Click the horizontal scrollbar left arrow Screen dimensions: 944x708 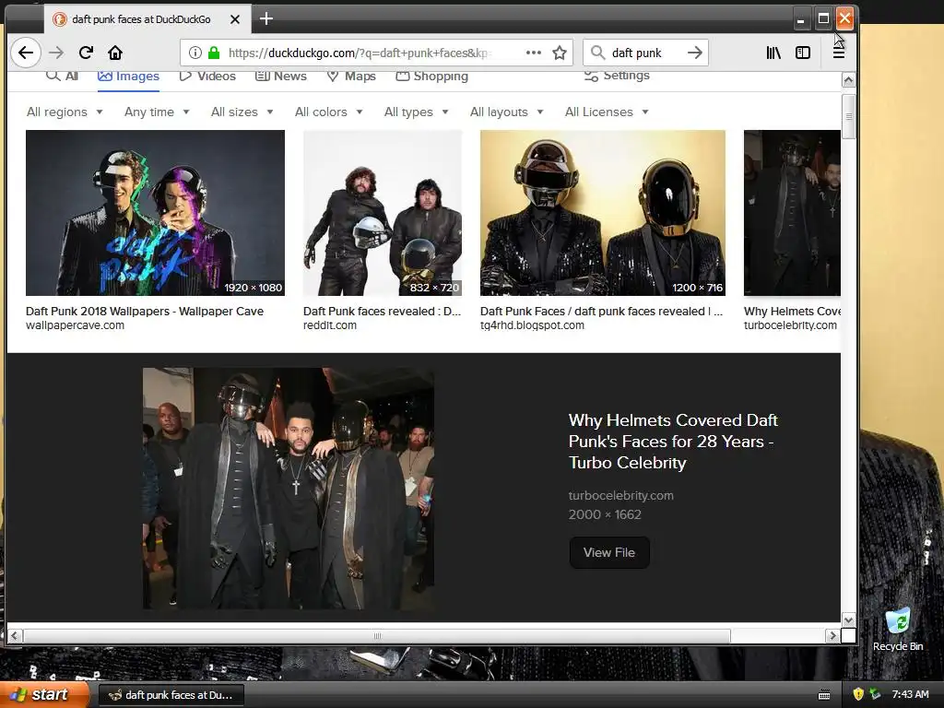[x=15, y=636]
